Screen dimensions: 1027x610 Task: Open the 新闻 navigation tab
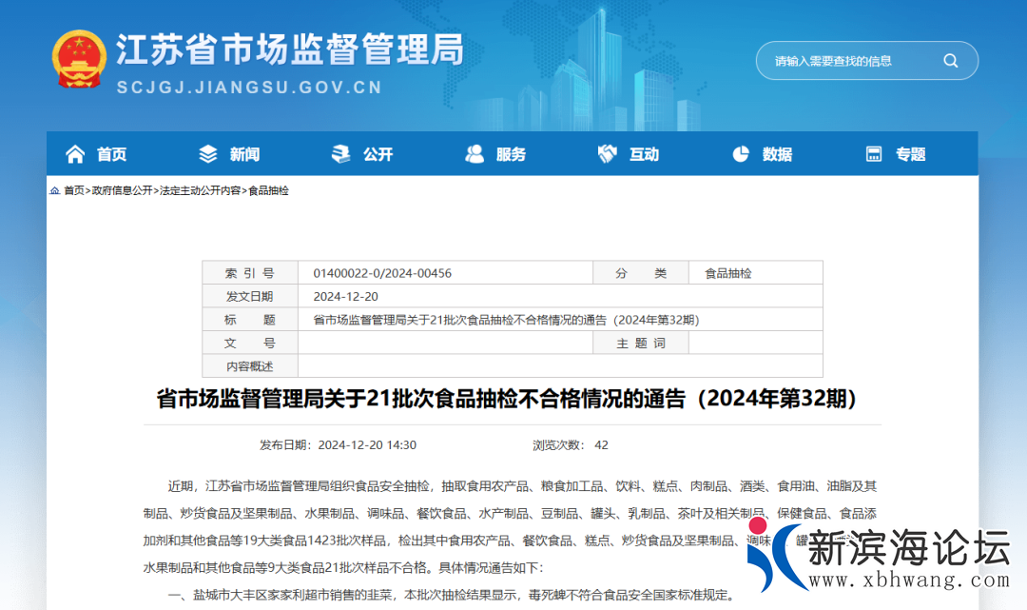tap(244, 154)
